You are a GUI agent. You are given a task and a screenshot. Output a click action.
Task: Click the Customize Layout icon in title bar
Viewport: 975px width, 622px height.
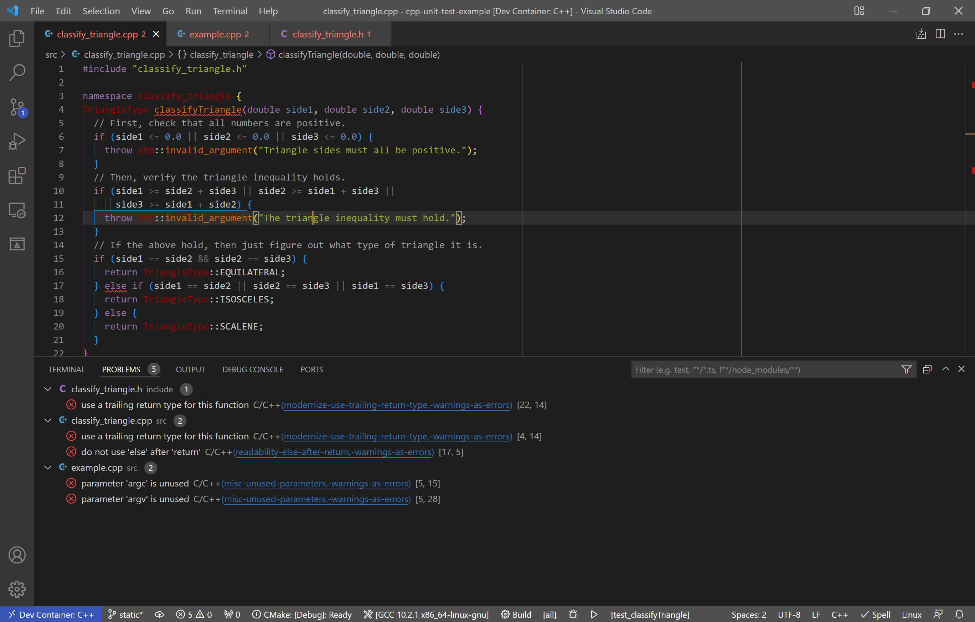tap(859, 11)
